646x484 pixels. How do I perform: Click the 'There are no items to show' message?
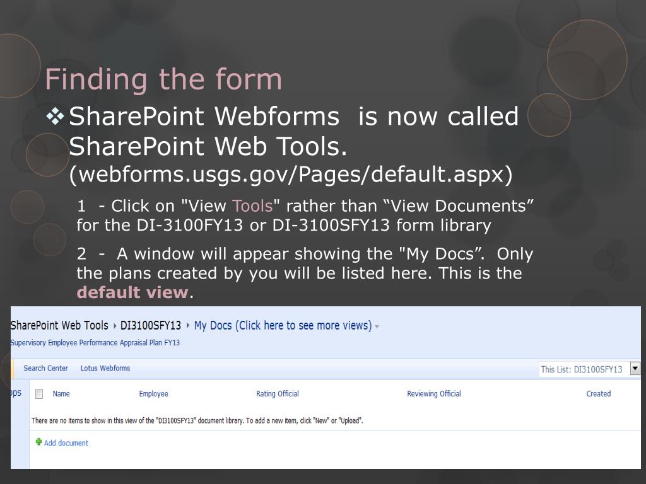coord(197,420)
